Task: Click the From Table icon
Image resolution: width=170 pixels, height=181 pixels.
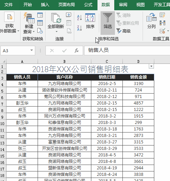Action: [40, 23]
